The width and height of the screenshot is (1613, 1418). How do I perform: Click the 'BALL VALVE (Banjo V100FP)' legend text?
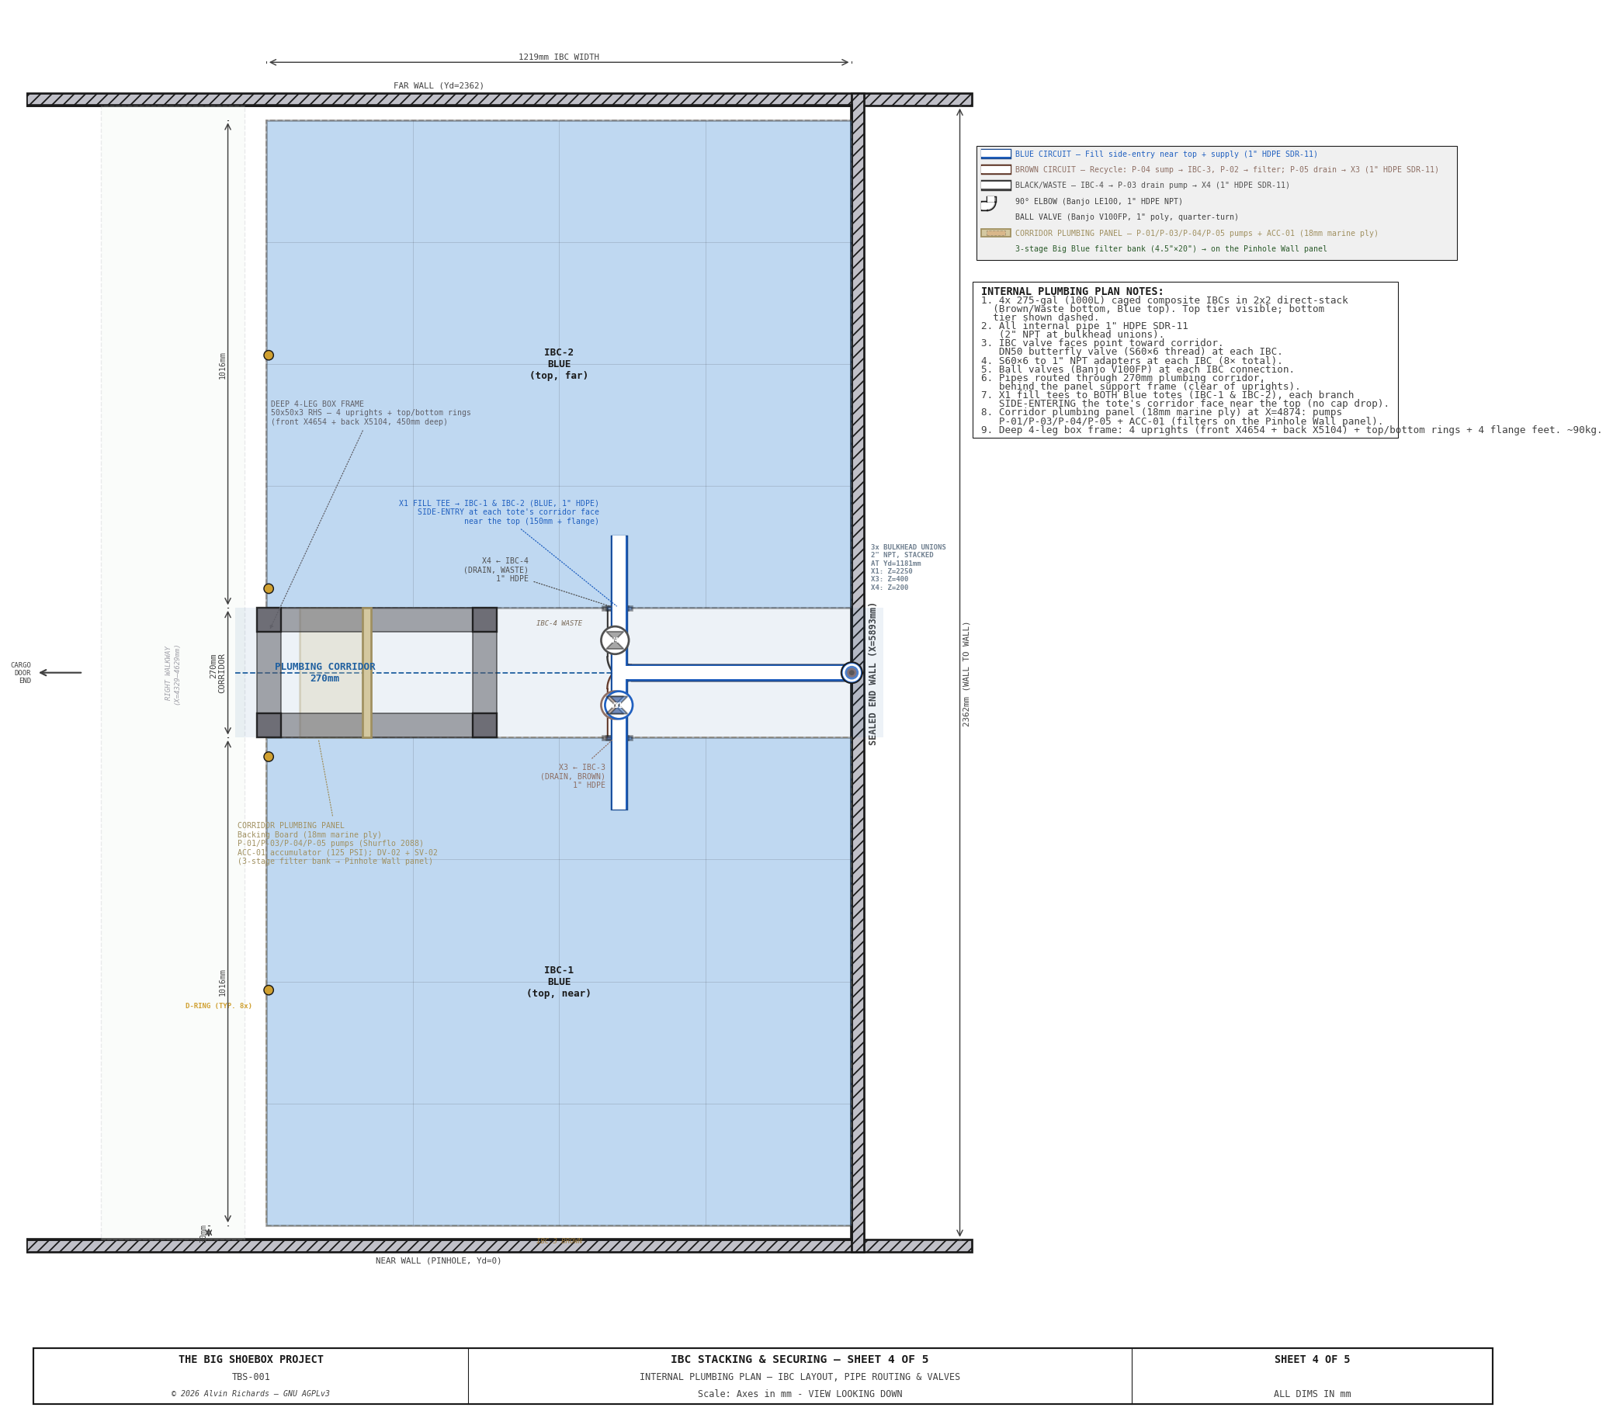[x=1127, y=217]
